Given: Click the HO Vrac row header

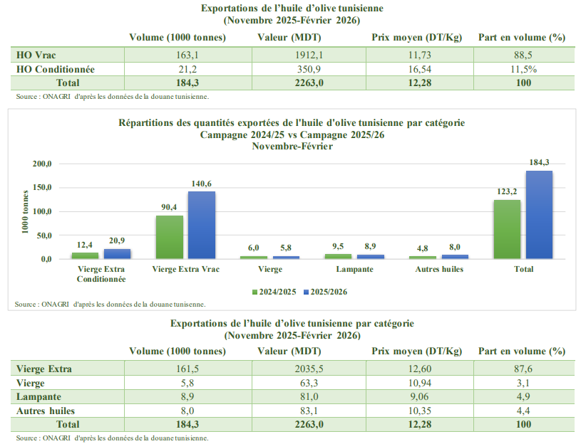Looking at the screenshot, I should (x=37, y=55).
